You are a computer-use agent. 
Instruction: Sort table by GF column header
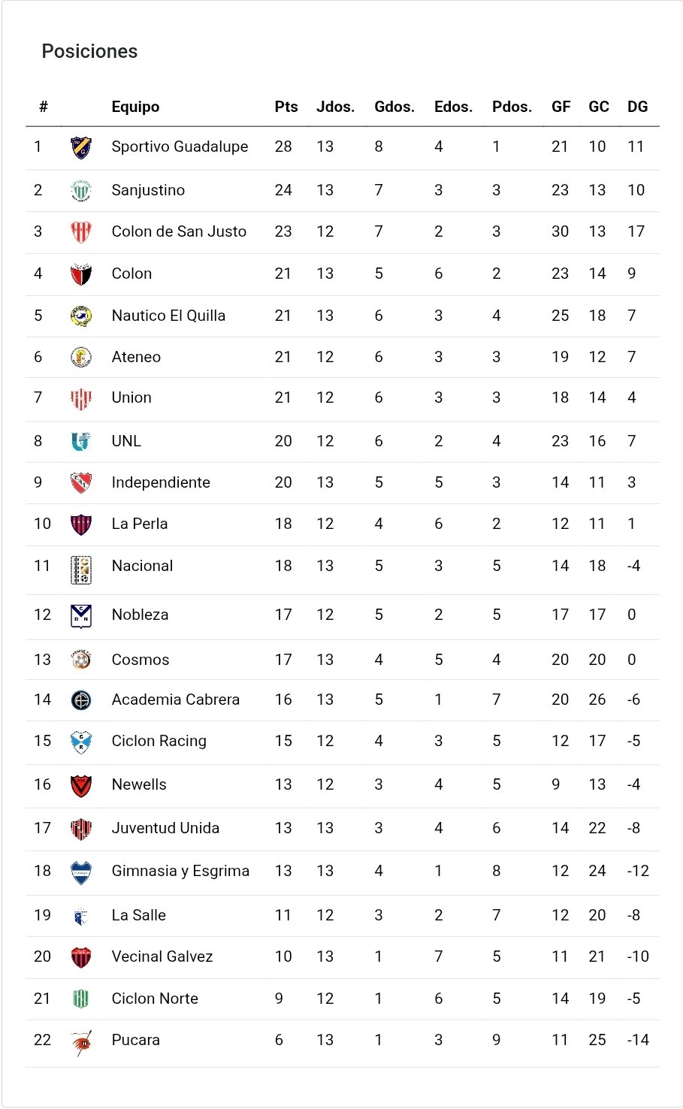[561, 107]
